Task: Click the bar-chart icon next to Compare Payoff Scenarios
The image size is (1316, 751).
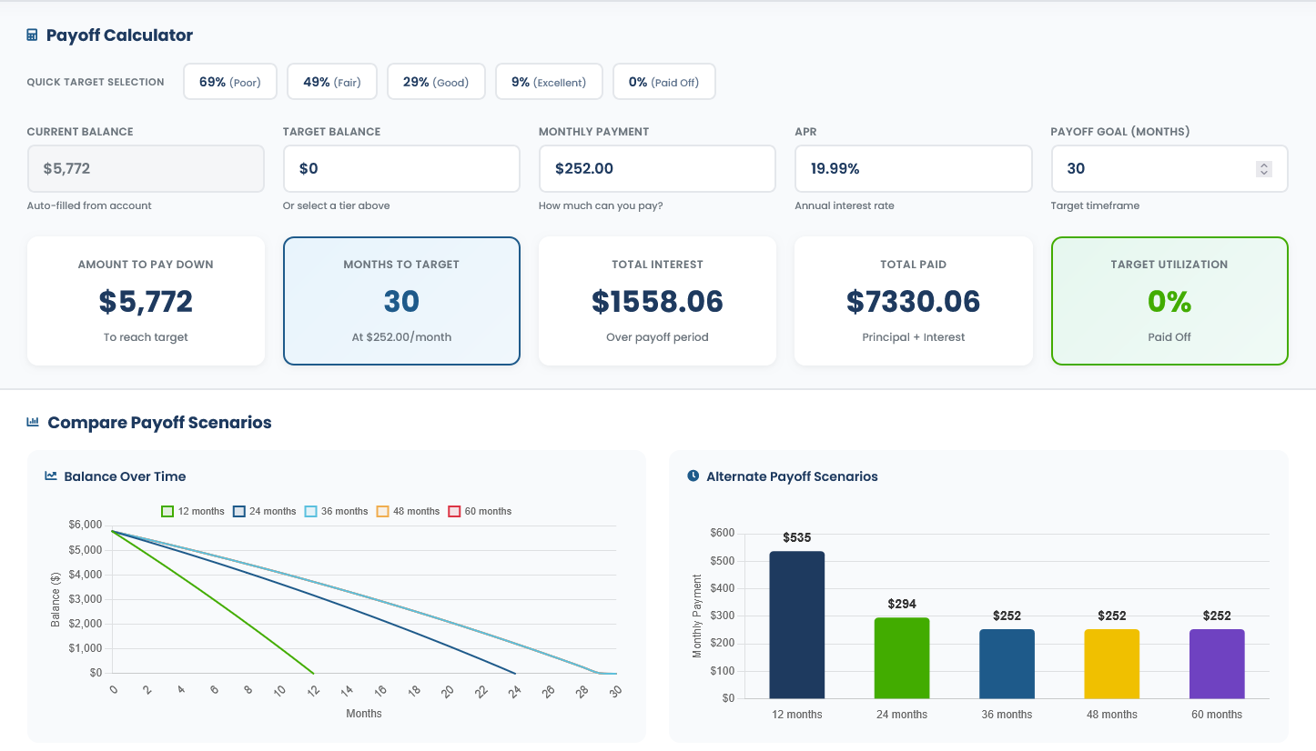Action: click(x=32, y=422)
